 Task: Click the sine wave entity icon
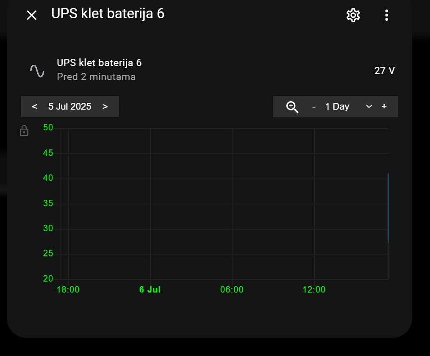(x=37, y=70)
